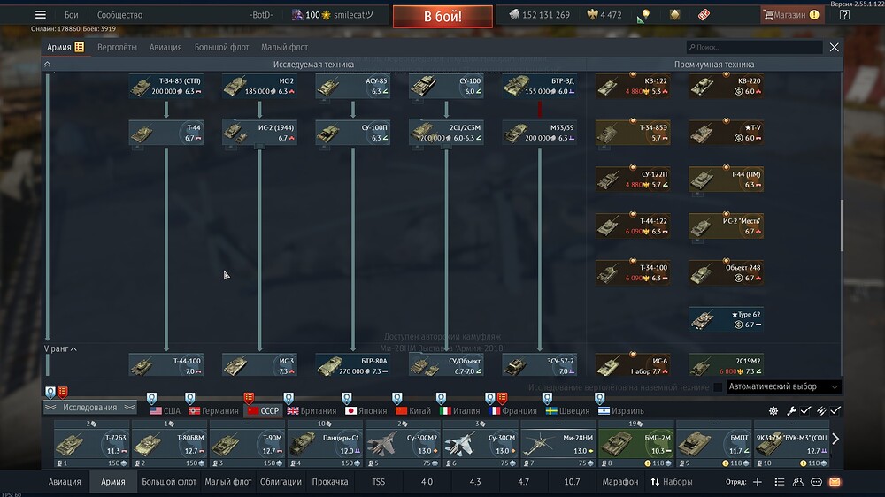Open the squad list icon
This screenshot has height=497, width=885.
pyautogui.click(x=780, y=482)
